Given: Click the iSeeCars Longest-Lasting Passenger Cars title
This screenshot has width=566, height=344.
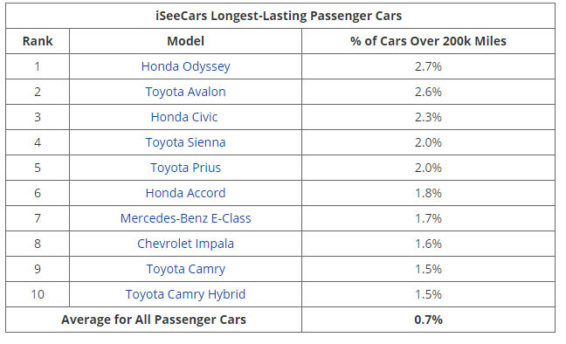Looking at the screenshot, I should coord(279,16).
